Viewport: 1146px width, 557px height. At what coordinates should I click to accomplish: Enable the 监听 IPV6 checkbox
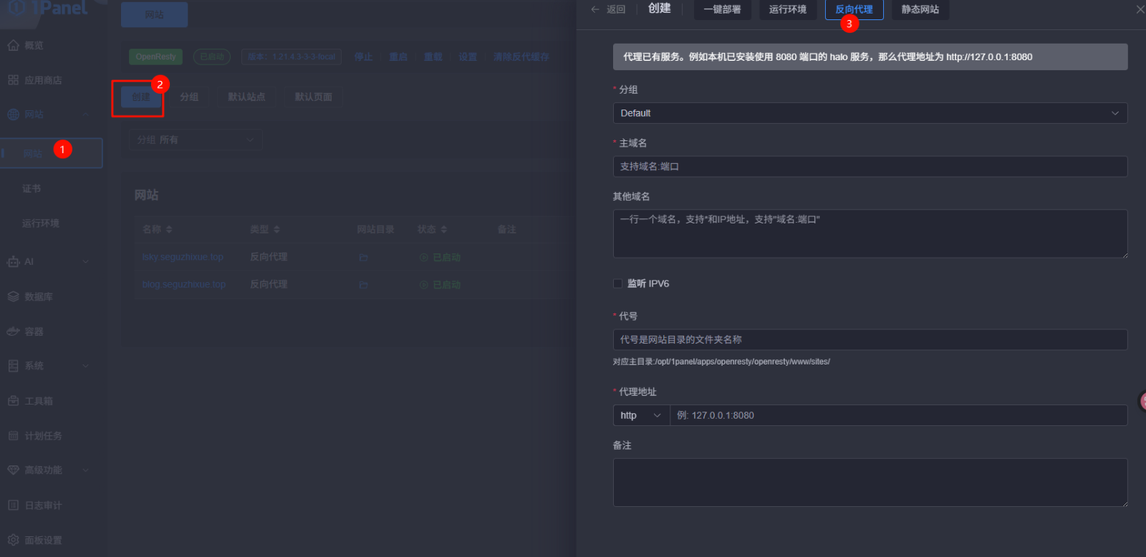click(618, 284)
